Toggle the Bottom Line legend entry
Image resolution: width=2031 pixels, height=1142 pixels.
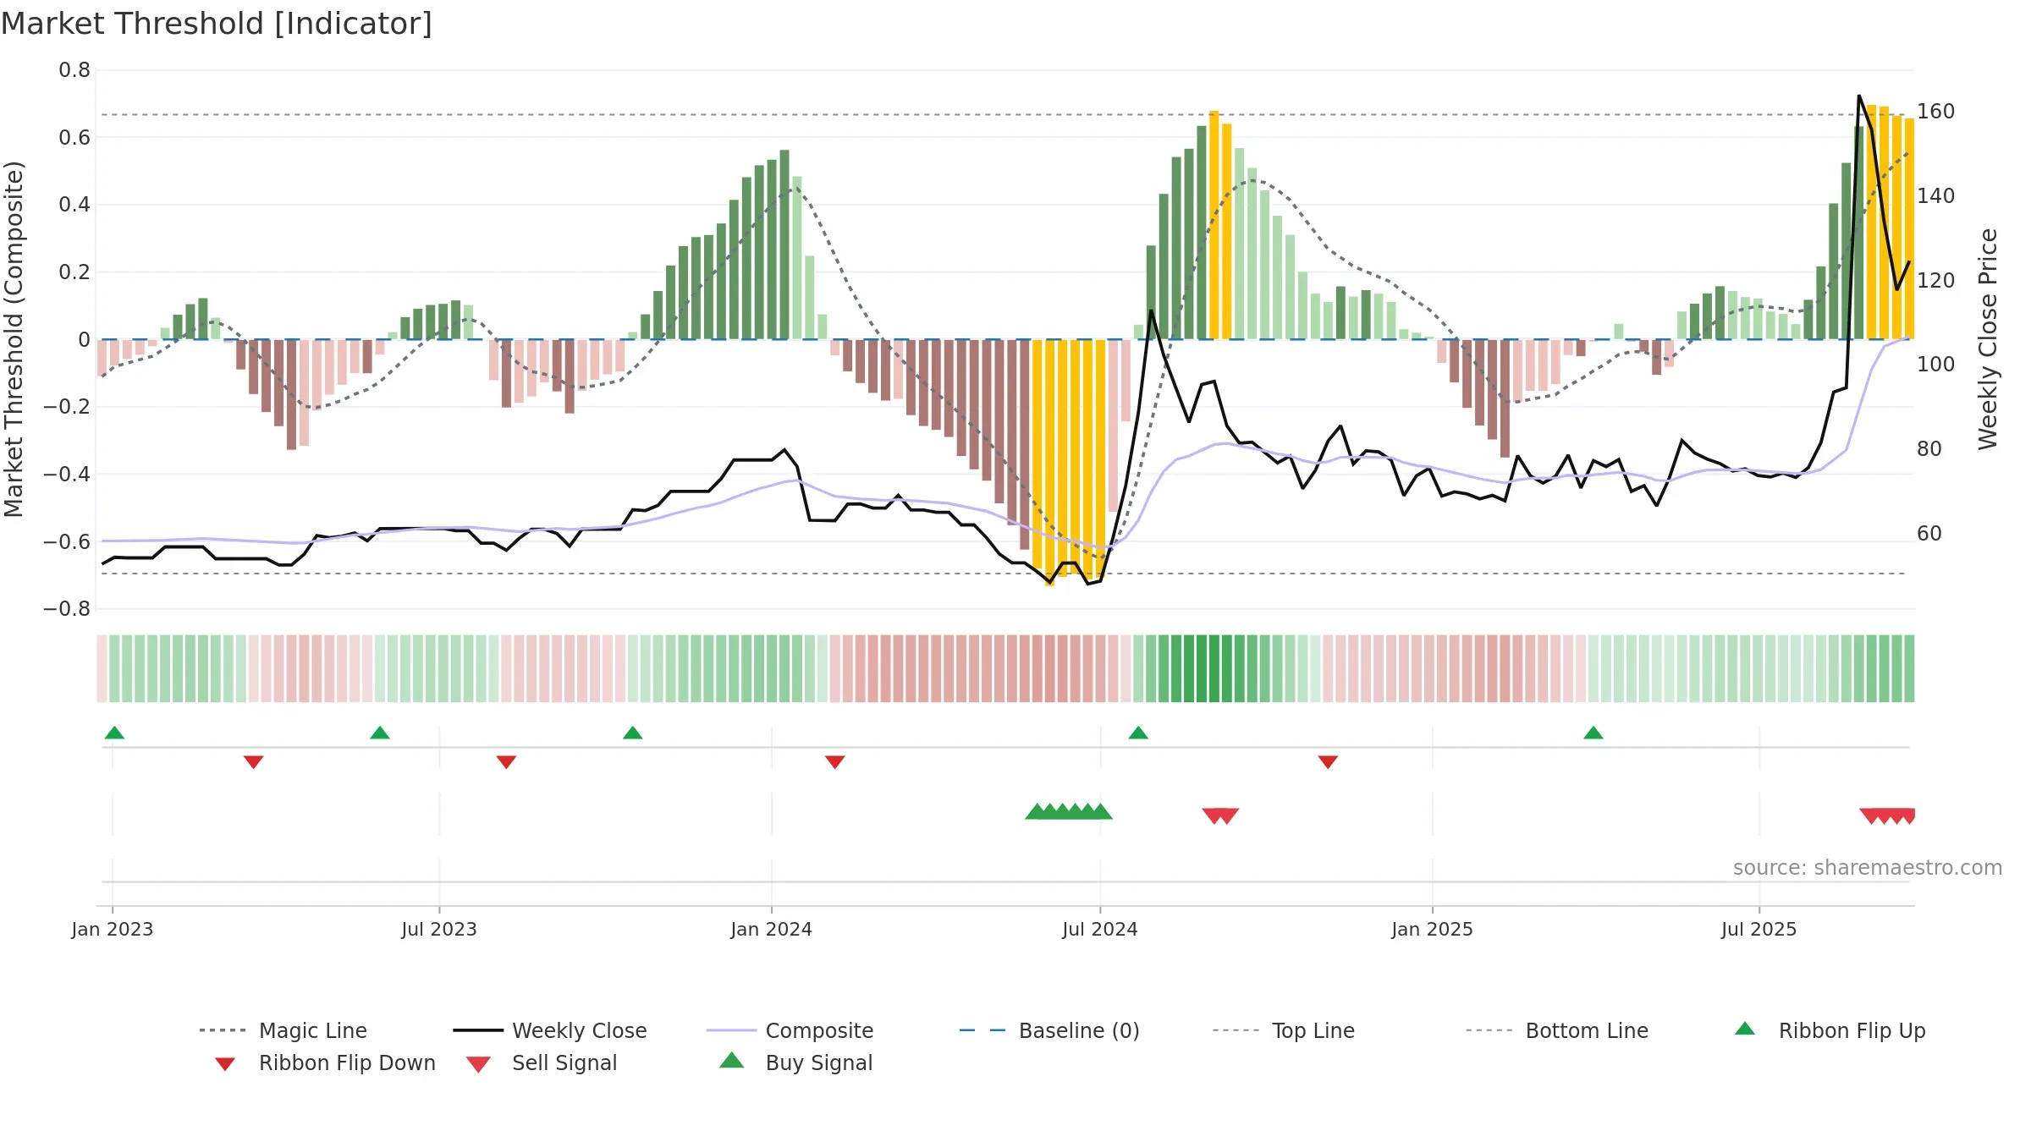click(x=1557, y=1030)
